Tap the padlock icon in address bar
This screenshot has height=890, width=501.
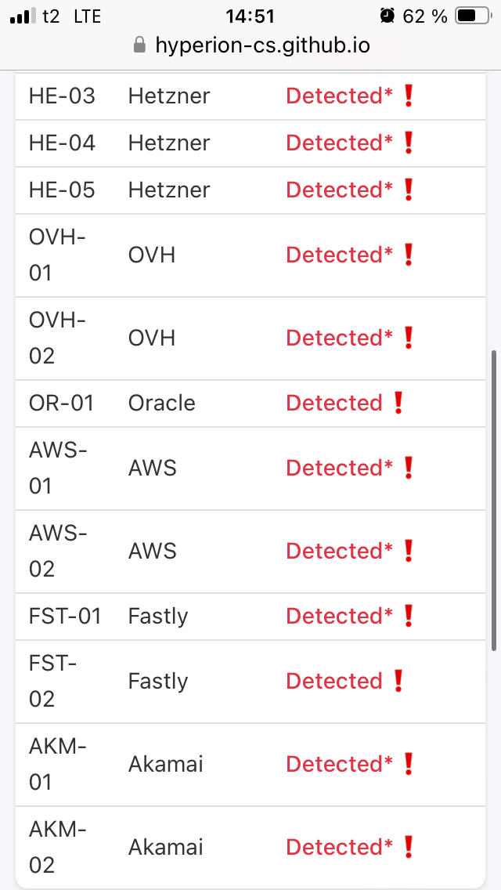click(140, 45)
